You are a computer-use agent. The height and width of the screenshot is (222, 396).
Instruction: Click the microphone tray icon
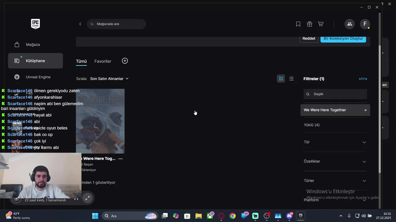tap(349, 216)
